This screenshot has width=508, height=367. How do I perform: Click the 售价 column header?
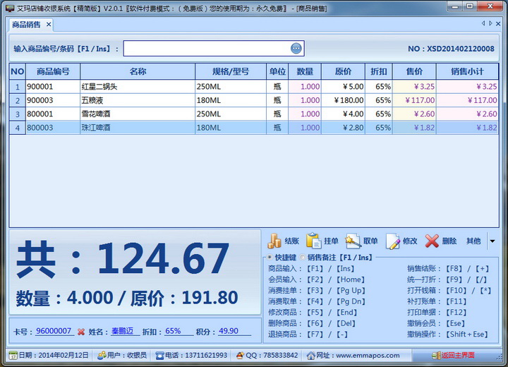(414, 72)
